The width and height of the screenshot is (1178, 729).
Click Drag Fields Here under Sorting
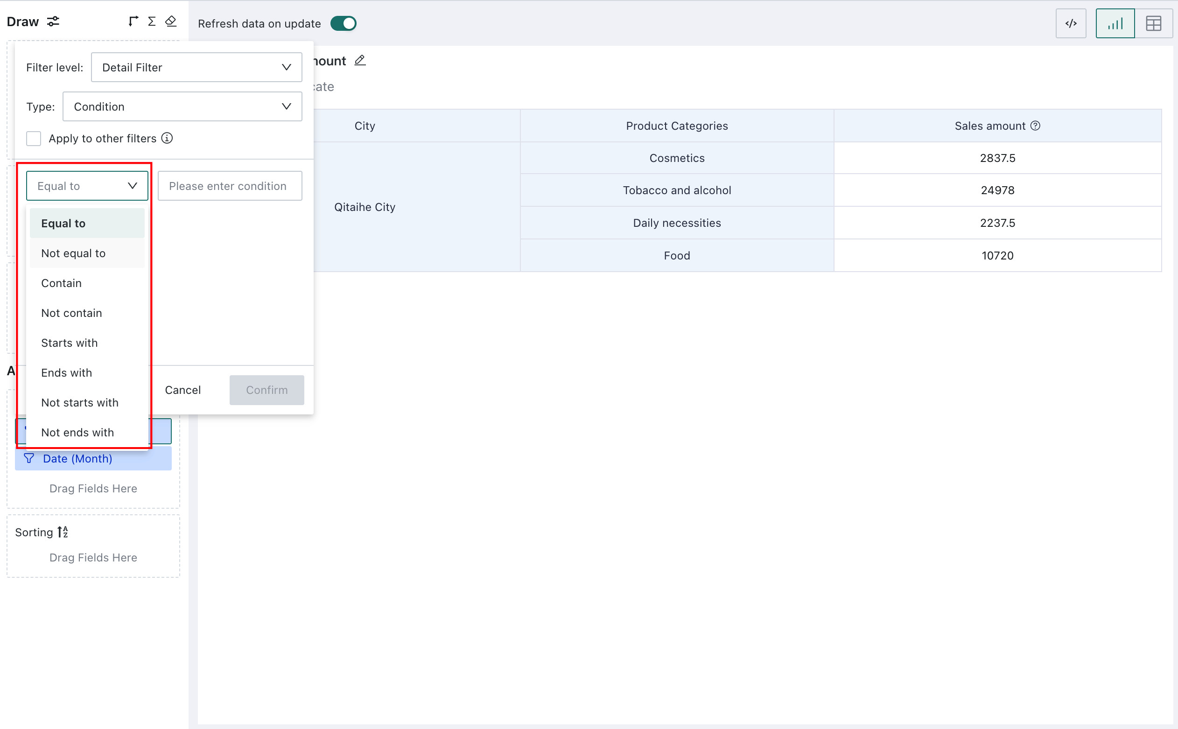pos(93,557)
